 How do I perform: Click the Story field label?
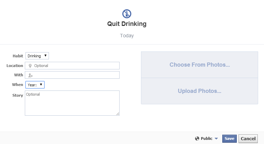tap(18, 95)
